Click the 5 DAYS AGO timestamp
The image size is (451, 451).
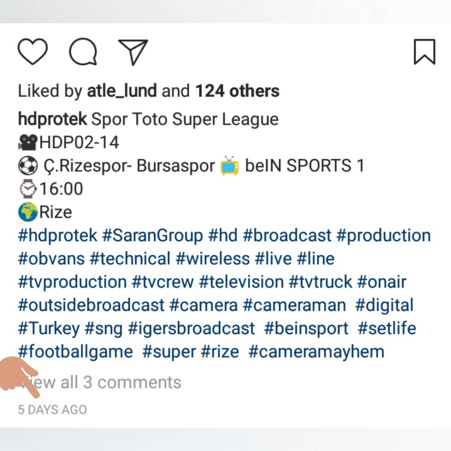(x=53, y=410)
